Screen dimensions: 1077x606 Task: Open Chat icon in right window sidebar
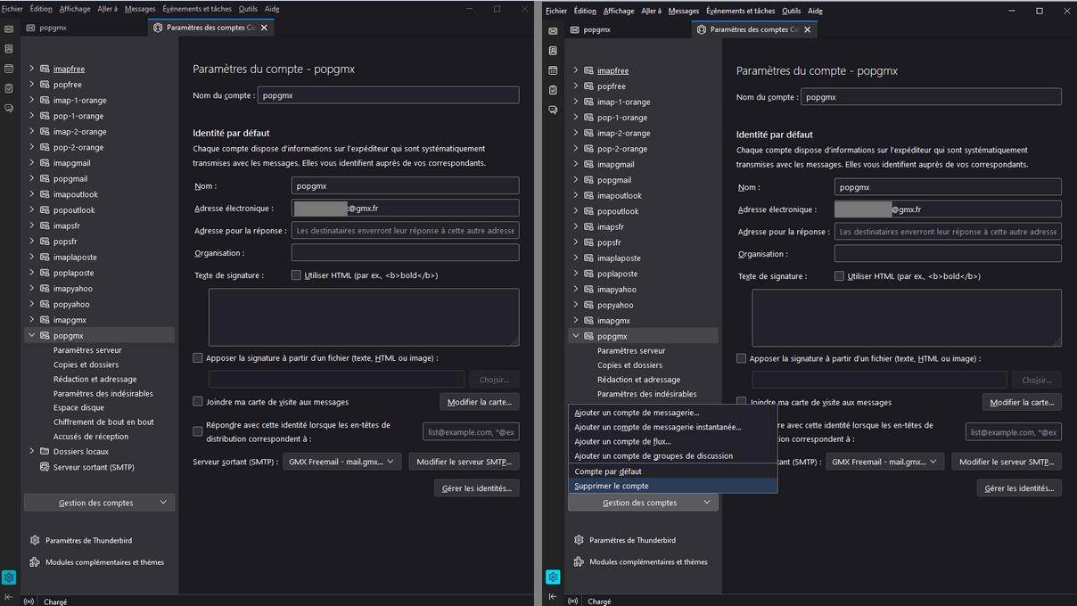[553, 110]
